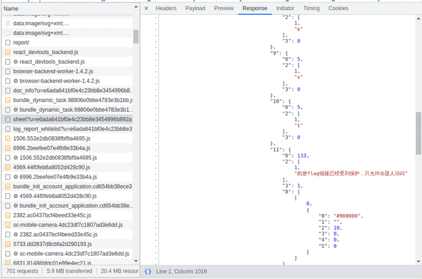Click the "11" key in the response JSON
Screen dimensions: 422x279
pyautogui.click(x=277, y=150)
